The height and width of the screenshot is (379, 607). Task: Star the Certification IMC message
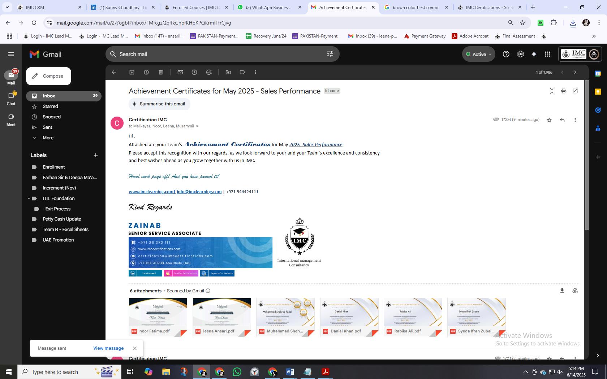tap(549, 120)
